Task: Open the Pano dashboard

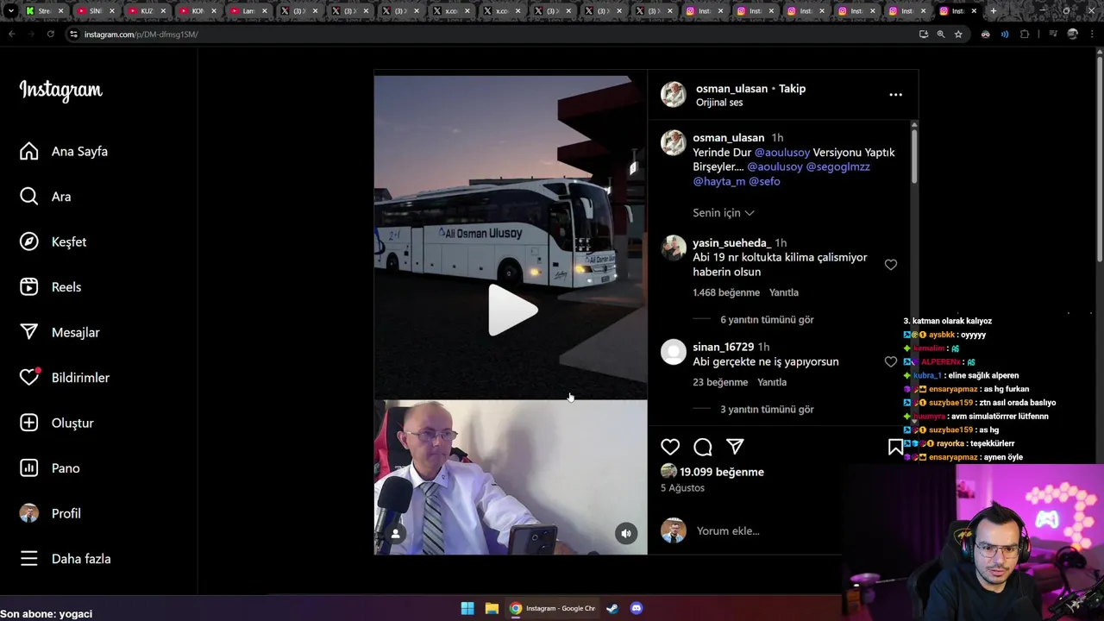Action: click(49, 468)
